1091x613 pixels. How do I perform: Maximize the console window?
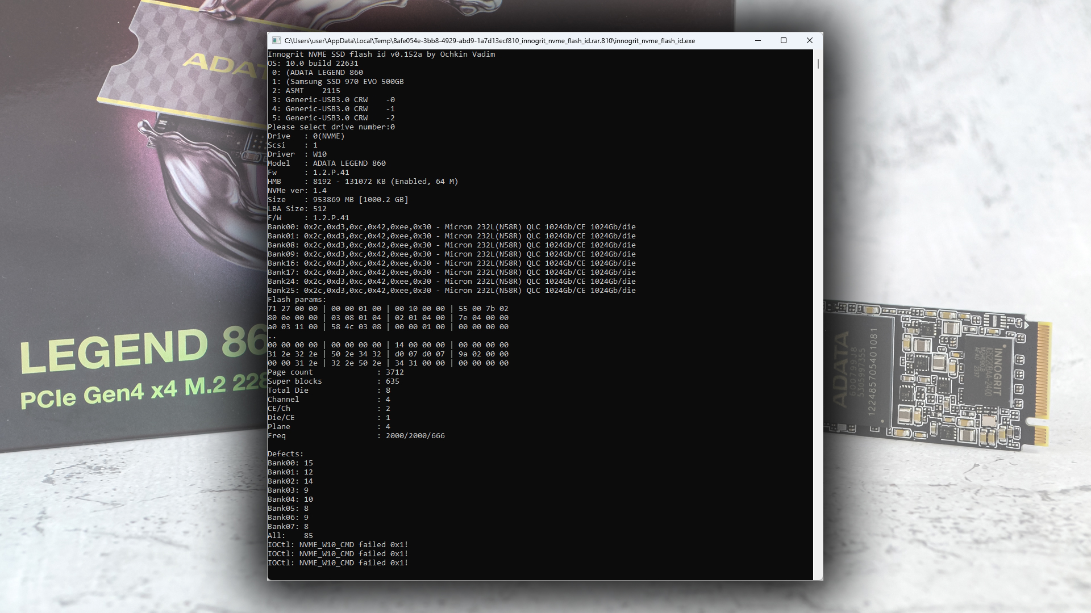click(x=784, y=41)
